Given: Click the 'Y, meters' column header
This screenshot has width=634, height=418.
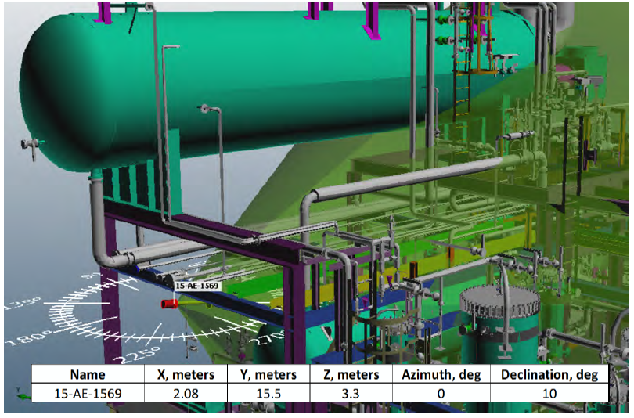Looking at the screenshot, I should coord(268,374).
